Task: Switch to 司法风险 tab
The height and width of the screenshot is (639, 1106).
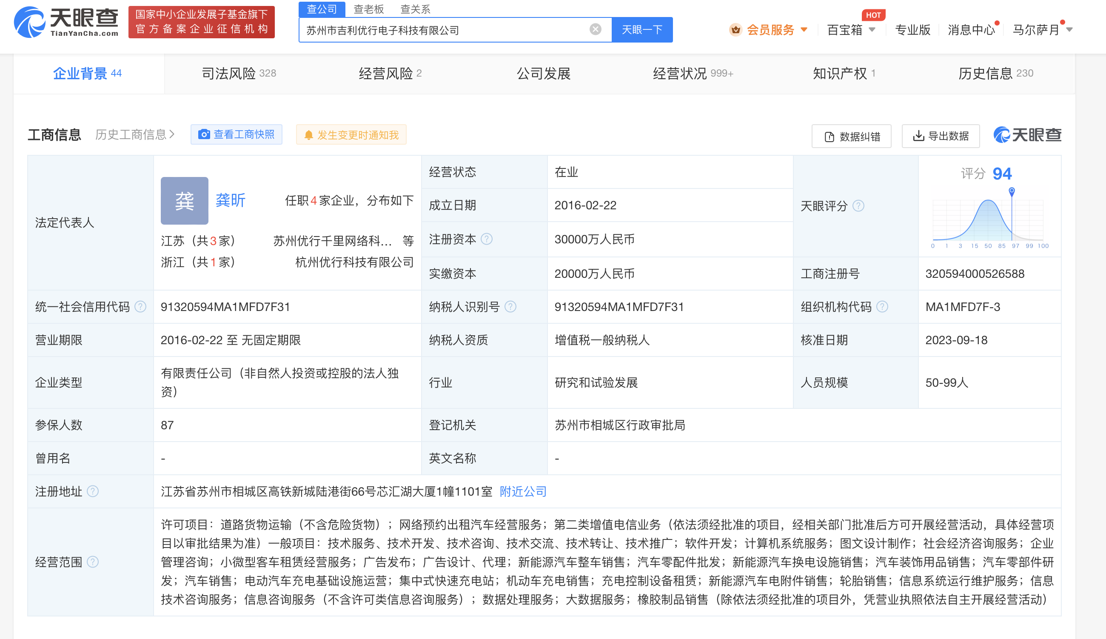Action: coord(239,73)
